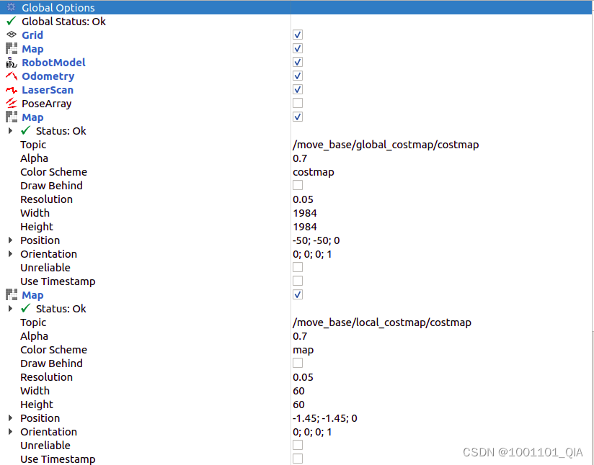
Task: Enable Unreliable for the local costmap
Action: pos(298,445)
